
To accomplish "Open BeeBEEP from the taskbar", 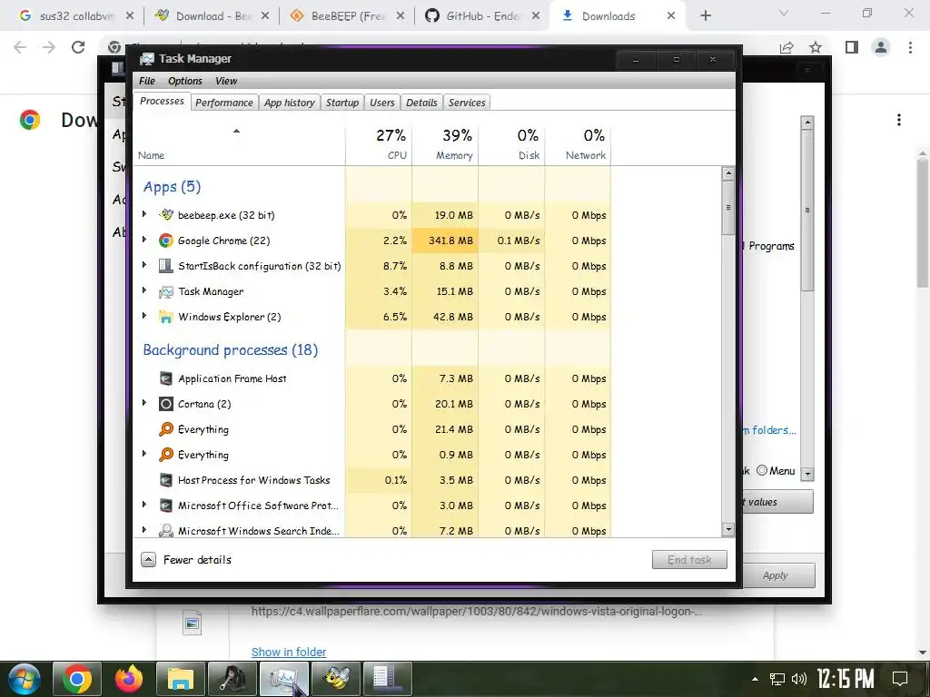I will [x=336, y=679].
